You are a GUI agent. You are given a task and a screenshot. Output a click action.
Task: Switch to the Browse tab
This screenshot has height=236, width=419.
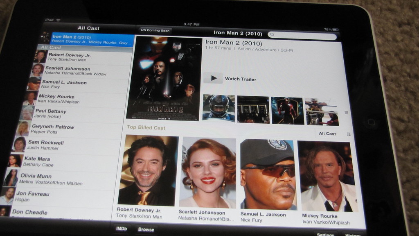coord(146,229)
